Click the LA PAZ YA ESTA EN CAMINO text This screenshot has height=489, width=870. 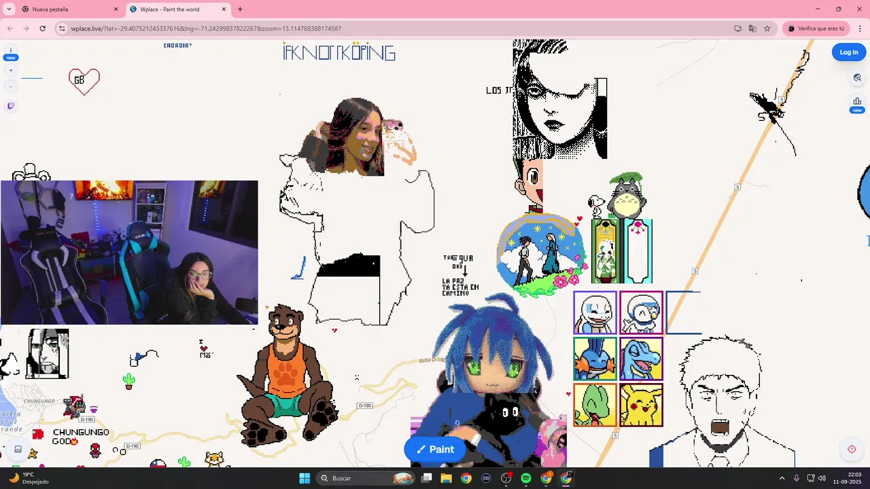(x=460, y=287)
